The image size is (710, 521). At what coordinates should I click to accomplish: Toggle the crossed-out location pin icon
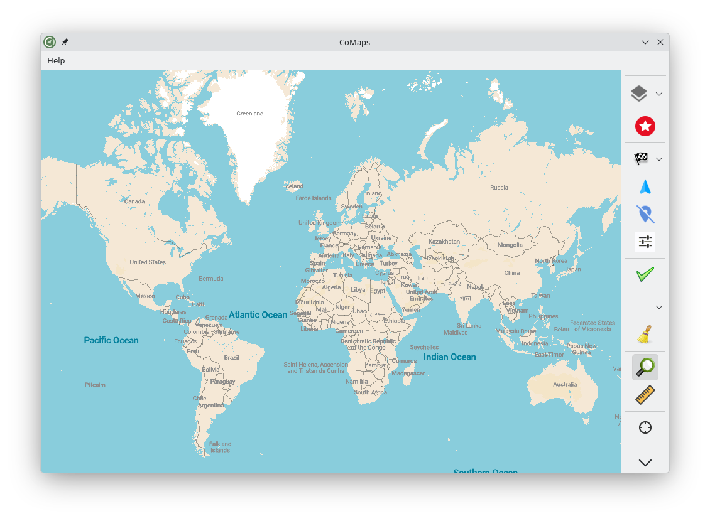[645, 214]
